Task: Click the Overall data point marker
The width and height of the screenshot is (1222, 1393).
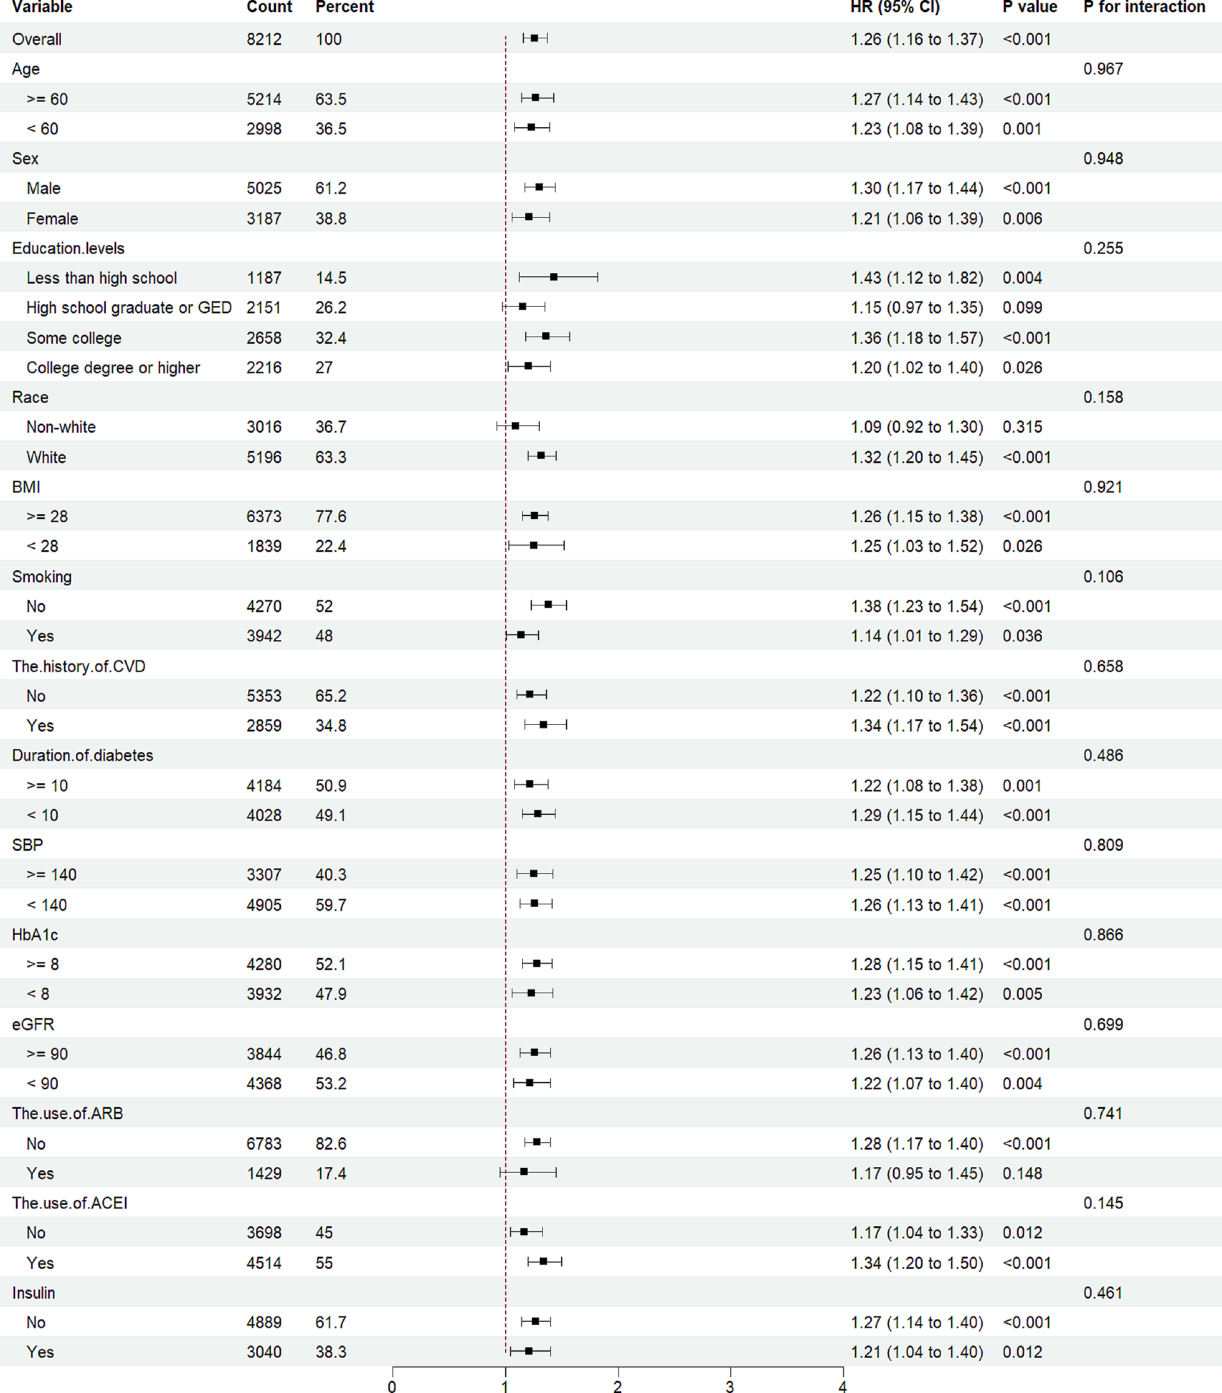Action: click(534, 38)
